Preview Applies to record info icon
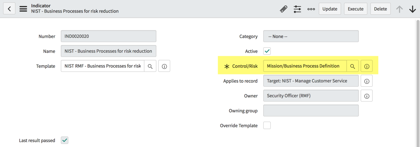Viewport: 420px width, 147px height. point(367,81)
